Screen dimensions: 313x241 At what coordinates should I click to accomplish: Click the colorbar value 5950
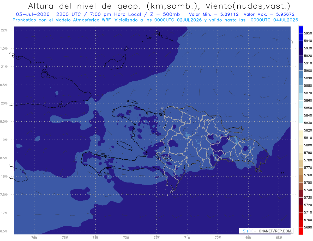pos(308,33)
